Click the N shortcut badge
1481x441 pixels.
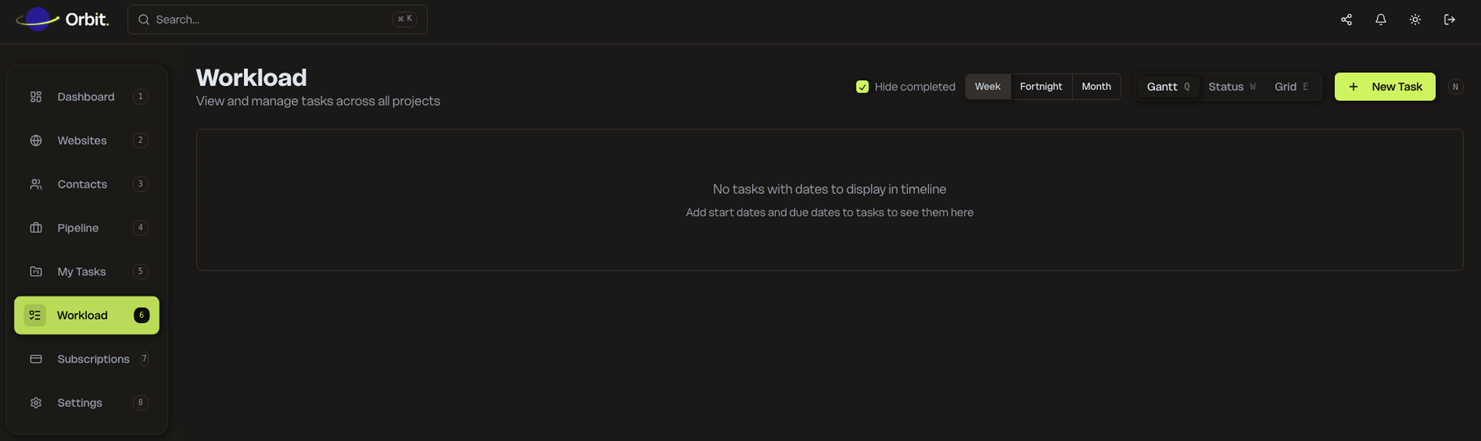click(x=1455, y=86)
